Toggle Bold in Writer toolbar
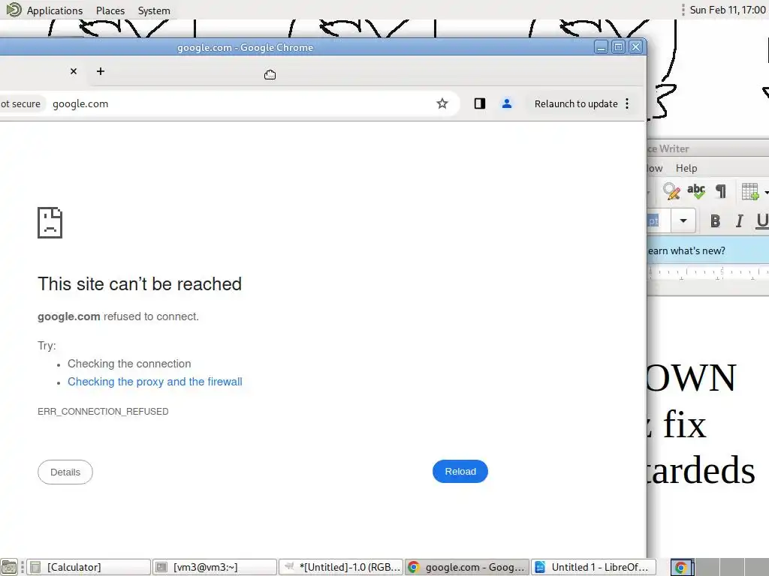769x576 pixels. click(x=715, y=221)
